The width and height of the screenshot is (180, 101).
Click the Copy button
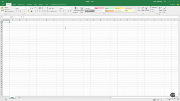click(x=7, y=10)
